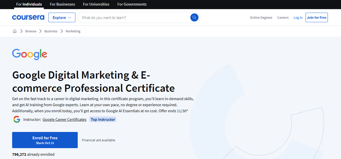
Task: Switch to For Individuals tab
Action: click(29, 4)
